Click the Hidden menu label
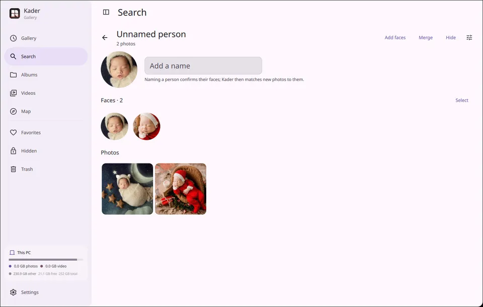Screen dimensions: 483x307 pyautogui.click(x=29, y=150)
